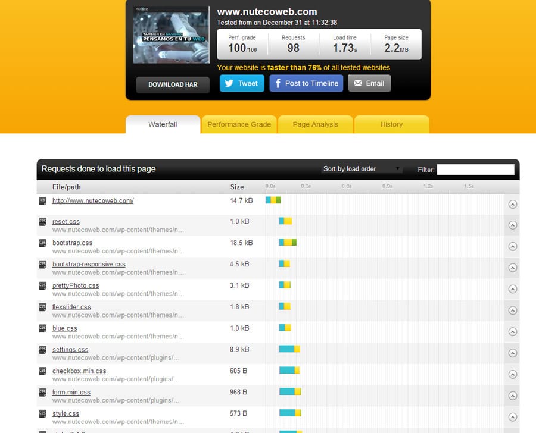Click the timing bar for bootstrap.css

coord(288,243)
